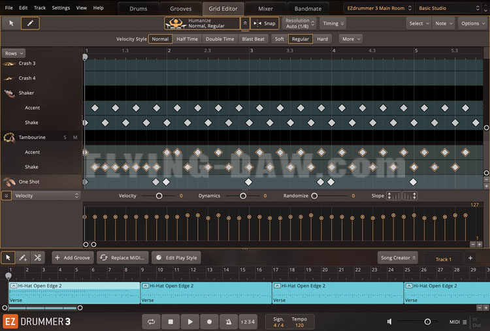This screenshot has height=331, width=490.
Task: Choose Soft velocity style
Action: pyautogui.click(x=280, y=39)
